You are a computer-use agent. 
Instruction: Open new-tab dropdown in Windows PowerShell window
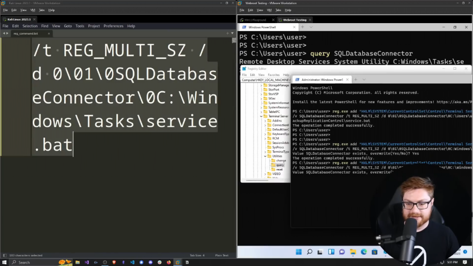coord(311,27)
